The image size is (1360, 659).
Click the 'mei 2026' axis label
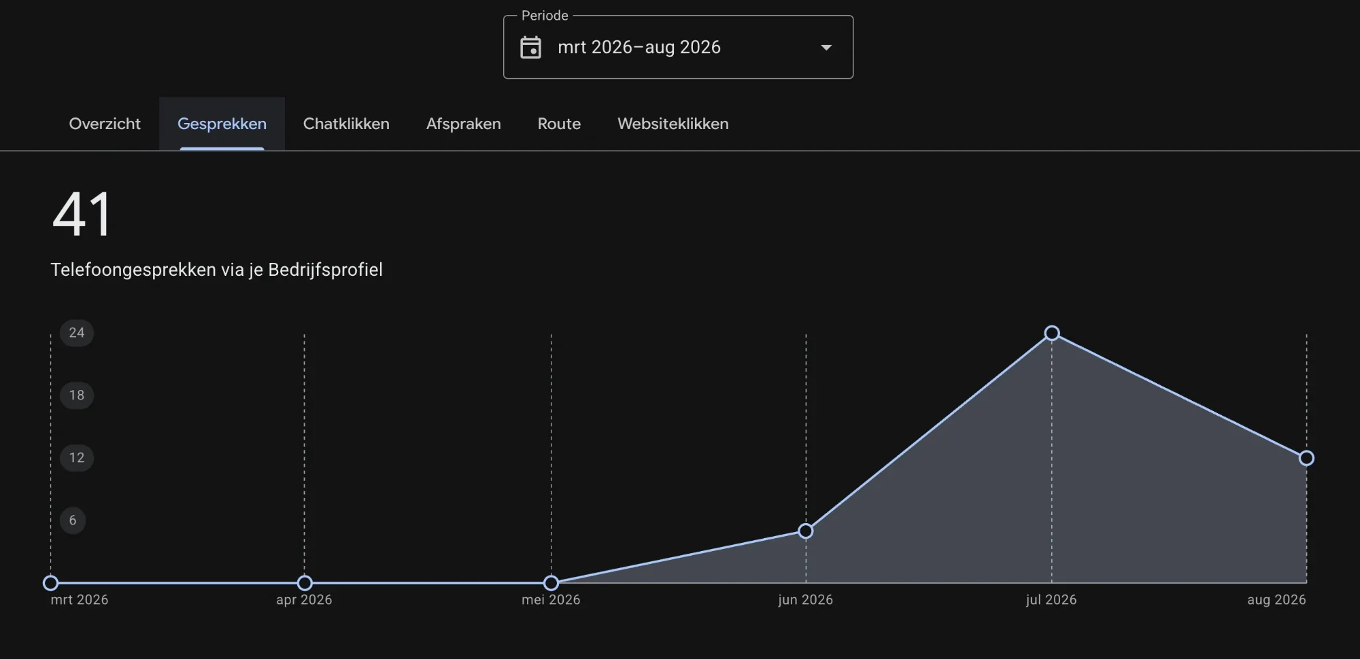551,600
